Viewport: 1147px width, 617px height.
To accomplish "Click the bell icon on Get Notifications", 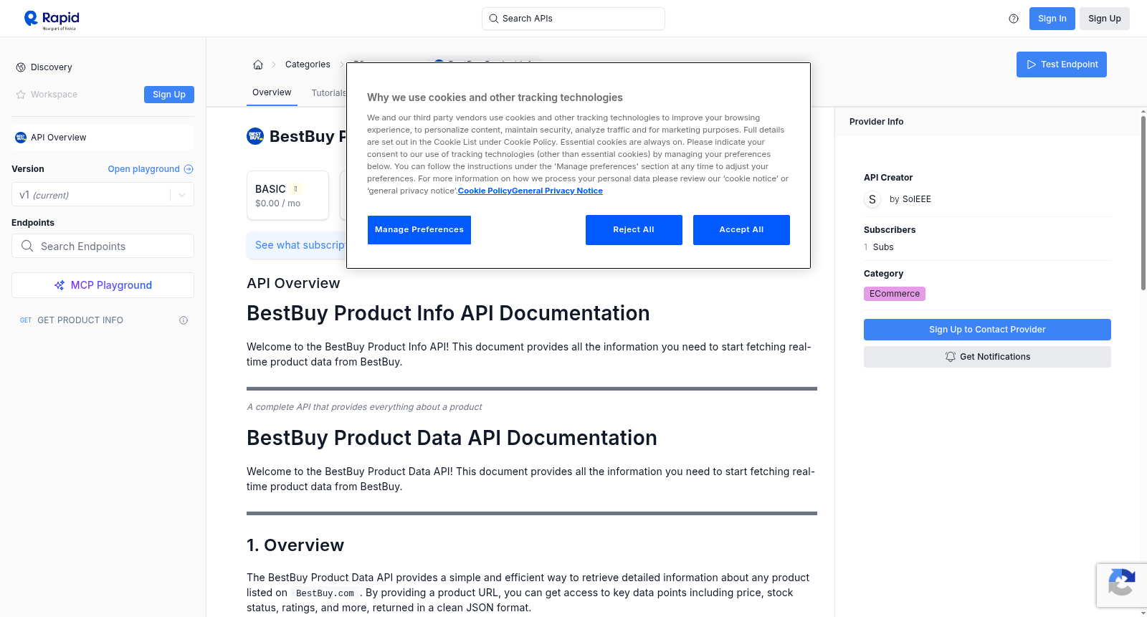I will point(951,357).
